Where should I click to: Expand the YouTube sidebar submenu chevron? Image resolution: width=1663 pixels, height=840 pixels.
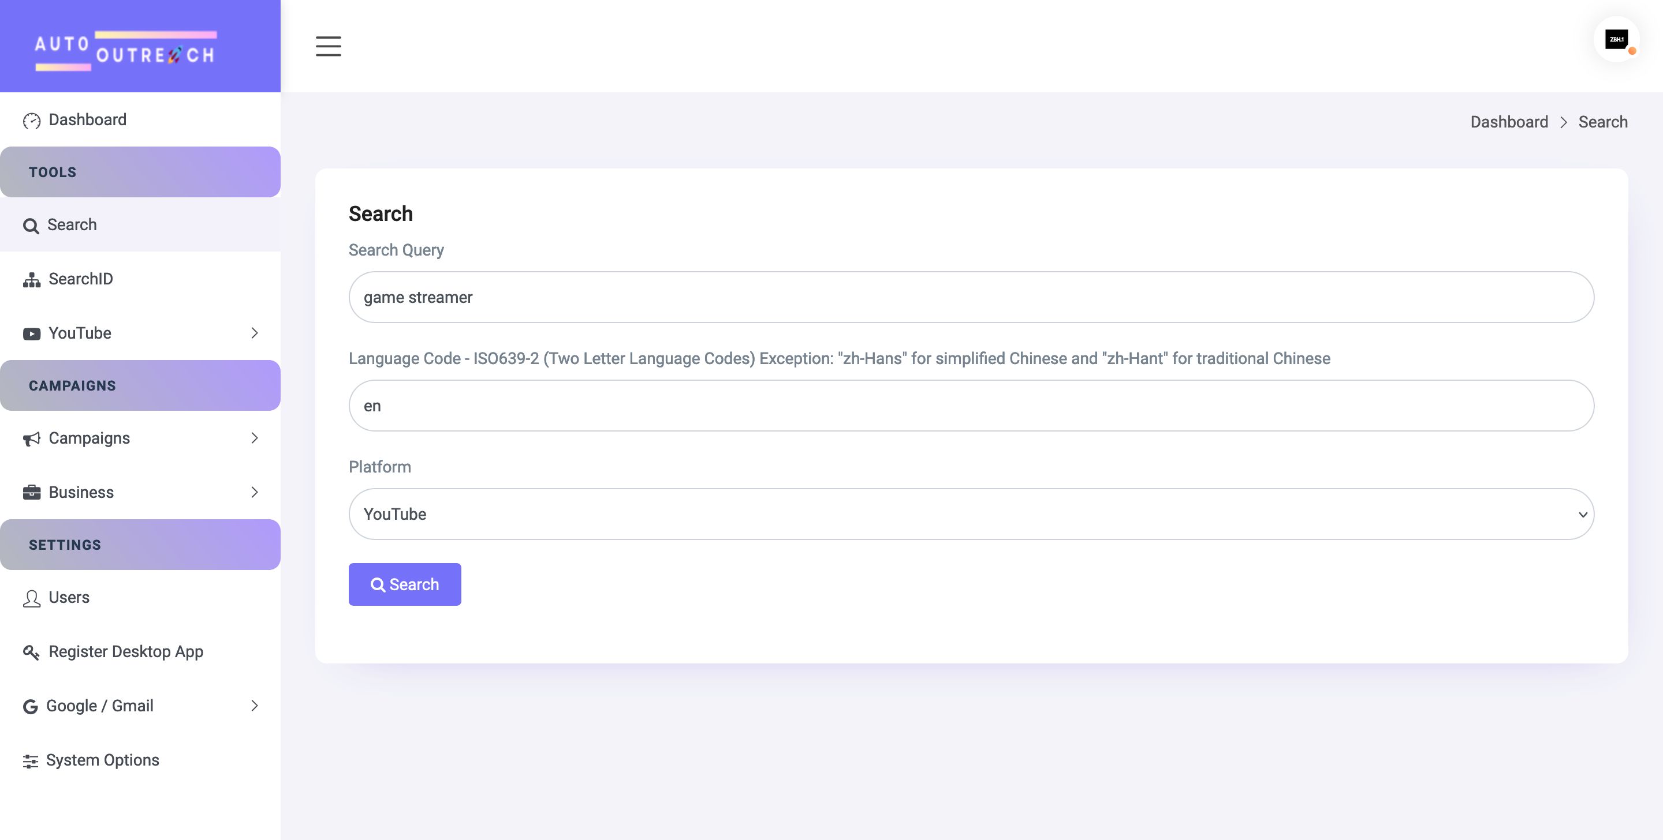pos(254,333)
